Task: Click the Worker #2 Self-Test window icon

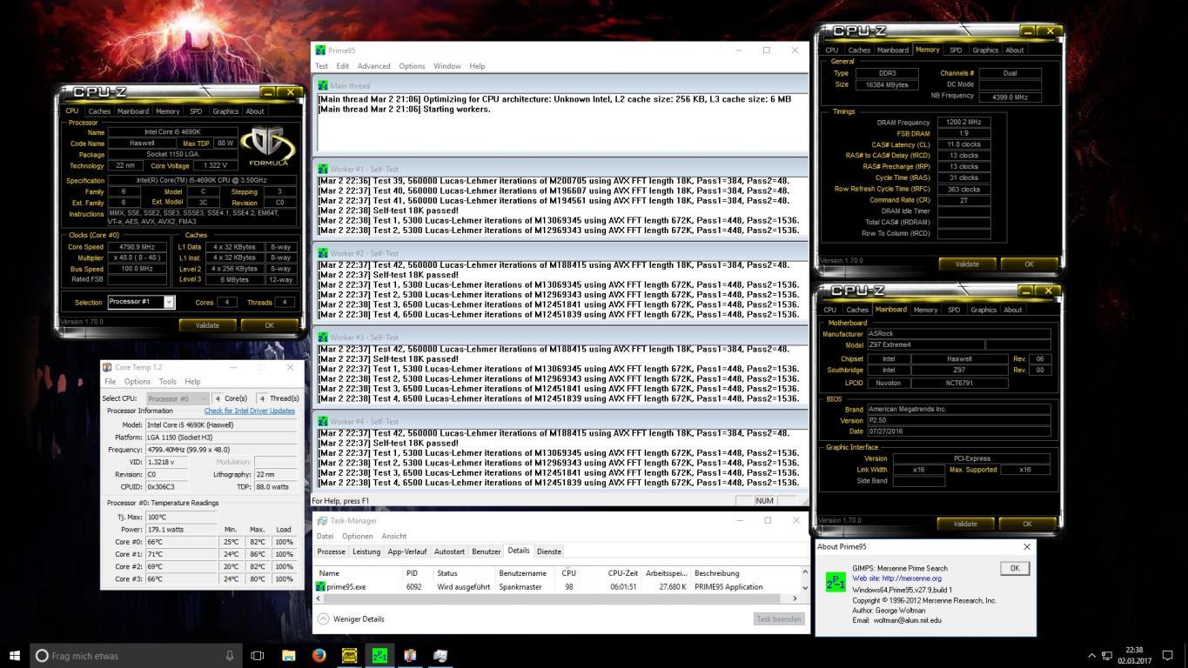Action: pos(323,253)
